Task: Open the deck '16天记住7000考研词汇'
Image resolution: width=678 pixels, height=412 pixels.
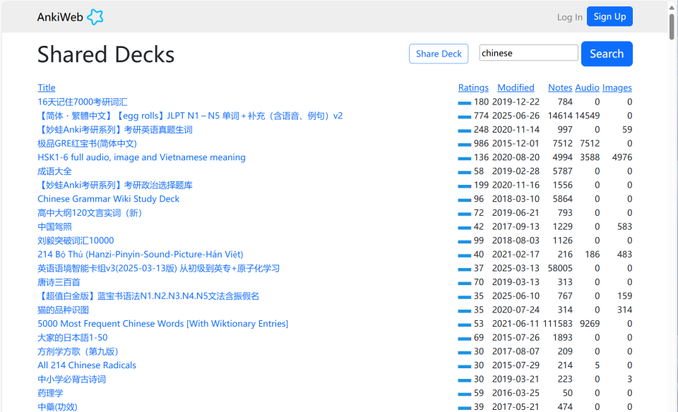Action: (x=82, y=102)
